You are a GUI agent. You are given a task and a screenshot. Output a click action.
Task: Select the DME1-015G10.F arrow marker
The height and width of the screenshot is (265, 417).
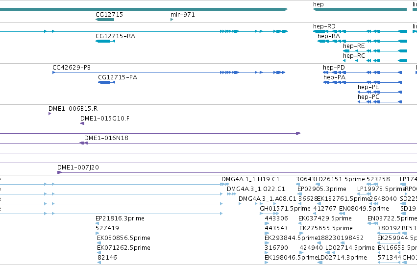tap(82, 123)
